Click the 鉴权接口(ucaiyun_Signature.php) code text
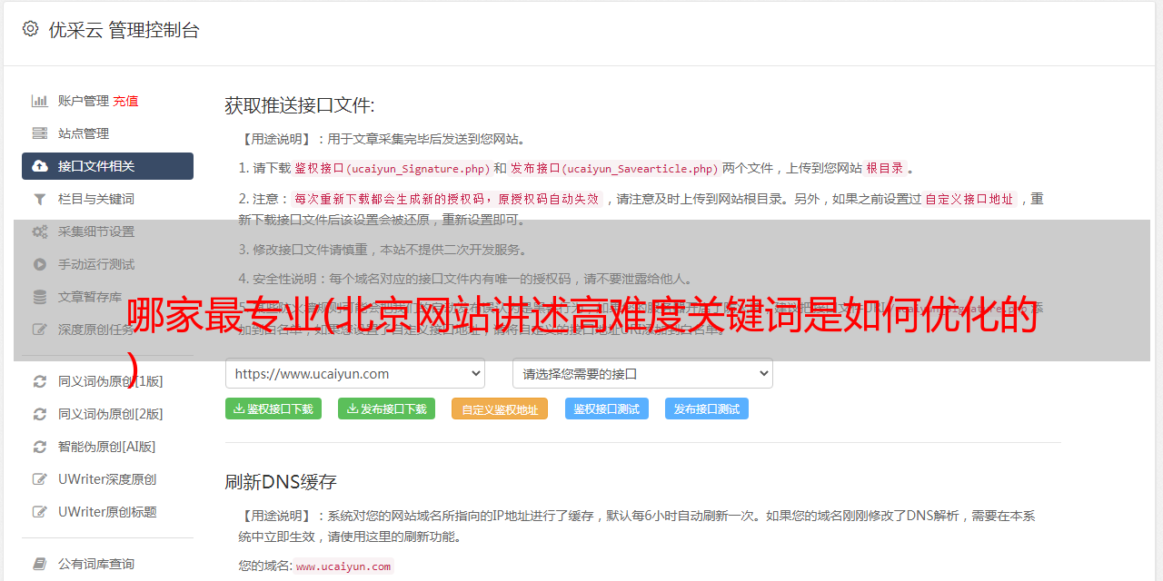The height and width of the screenshot is (581, 1163). click(x=392, y=168)
